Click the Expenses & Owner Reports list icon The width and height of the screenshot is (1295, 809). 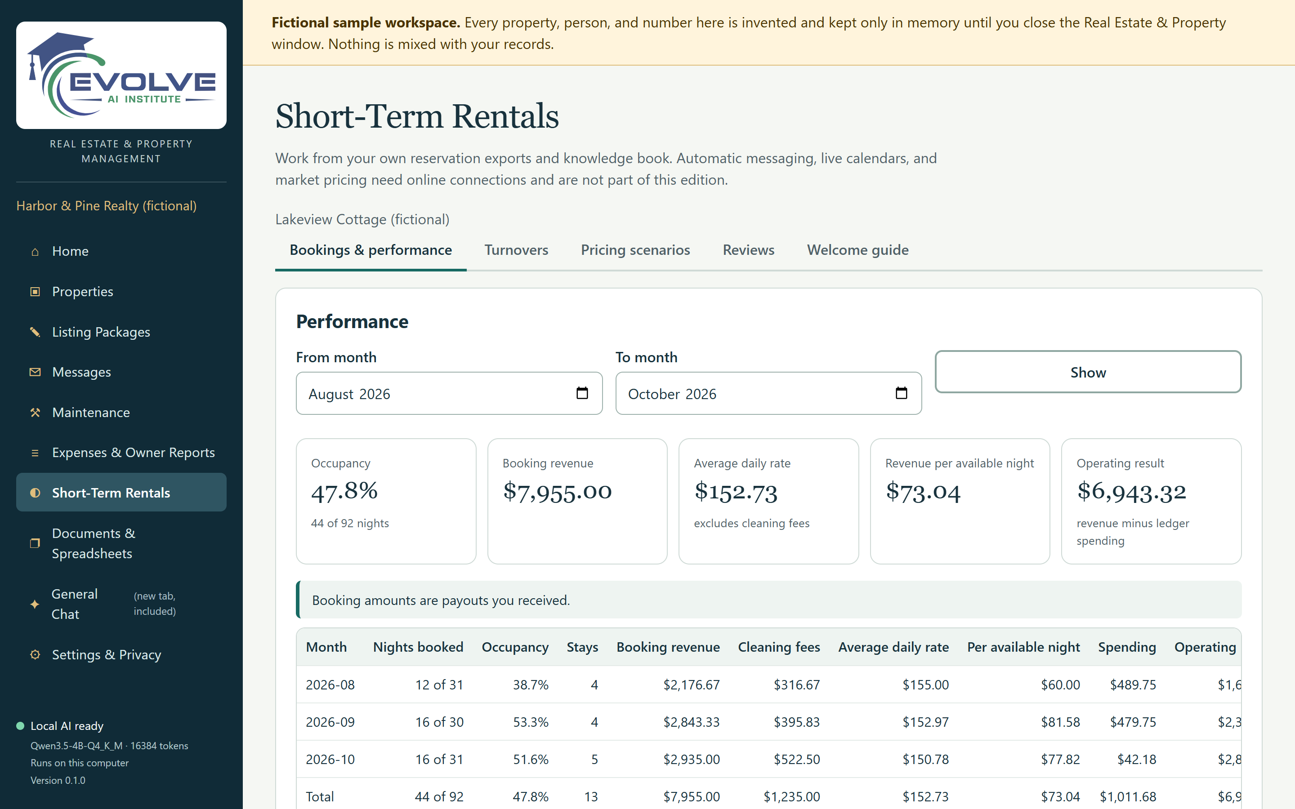[x=35, y=453]
